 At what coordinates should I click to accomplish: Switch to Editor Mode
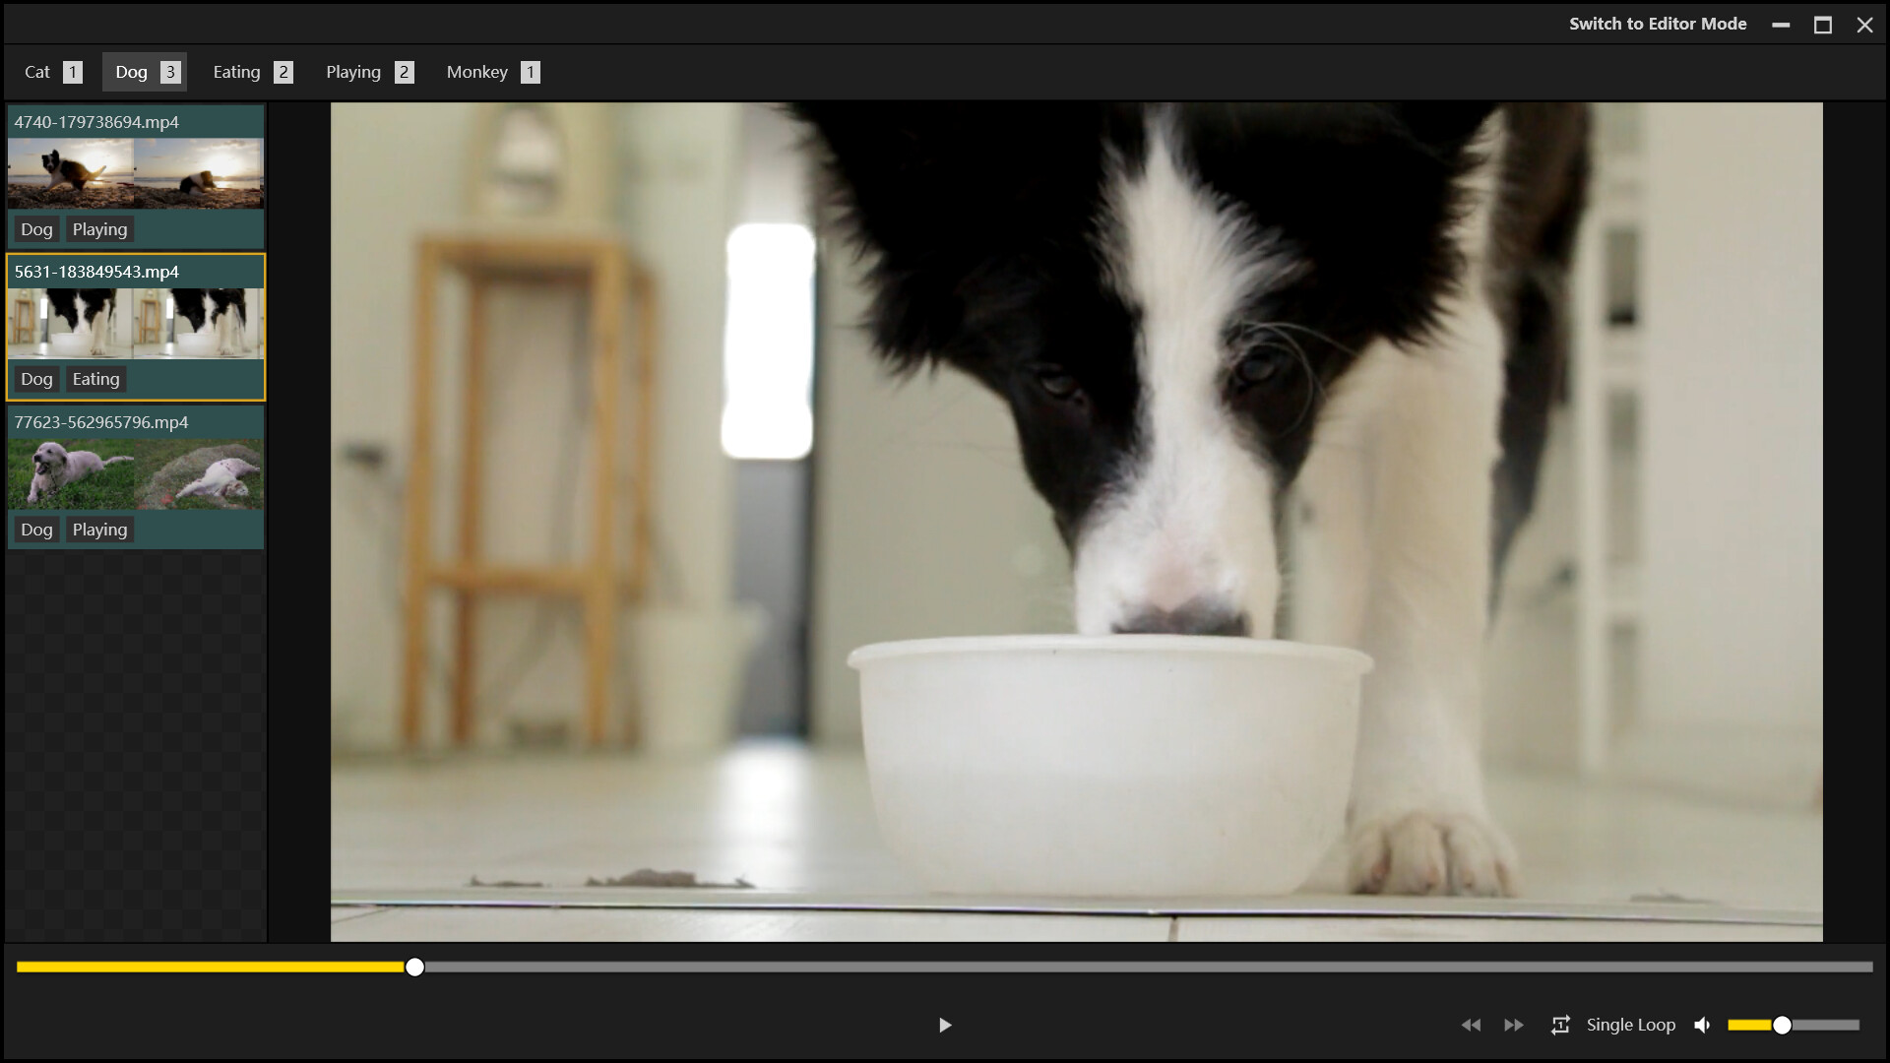coord(1658,24)
